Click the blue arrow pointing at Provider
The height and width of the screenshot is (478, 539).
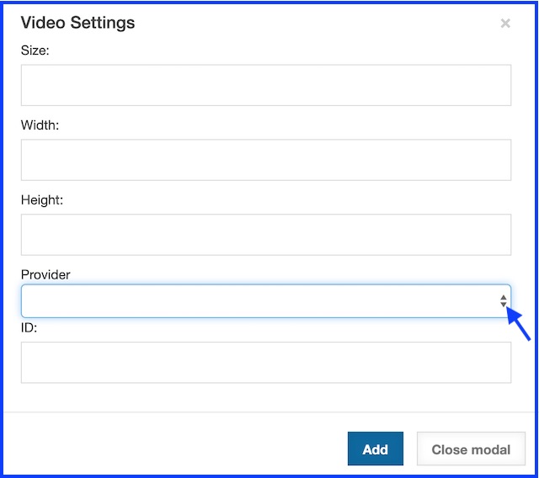(520, 324)
